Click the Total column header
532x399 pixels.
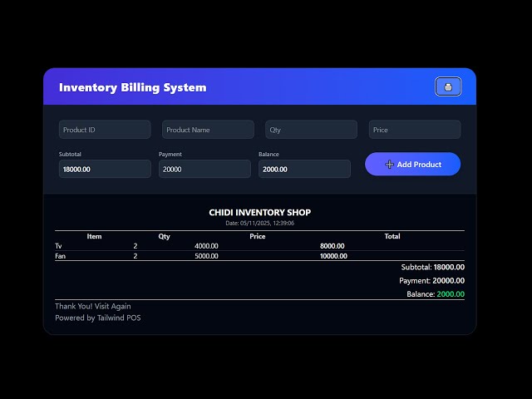pyautogui.click(x=392, y=236)
